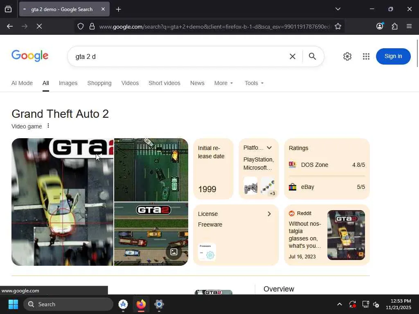
Task: Clear the search query with X
Action: pyautogui.click(x=293, y=56)
